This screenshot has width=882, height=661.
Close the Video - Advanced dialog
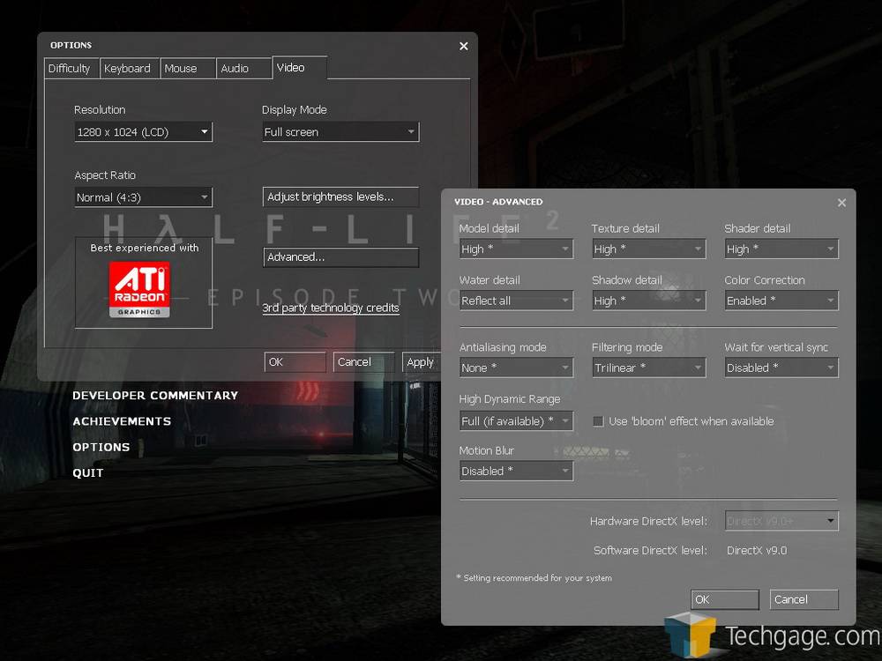(x=841, y=203)
